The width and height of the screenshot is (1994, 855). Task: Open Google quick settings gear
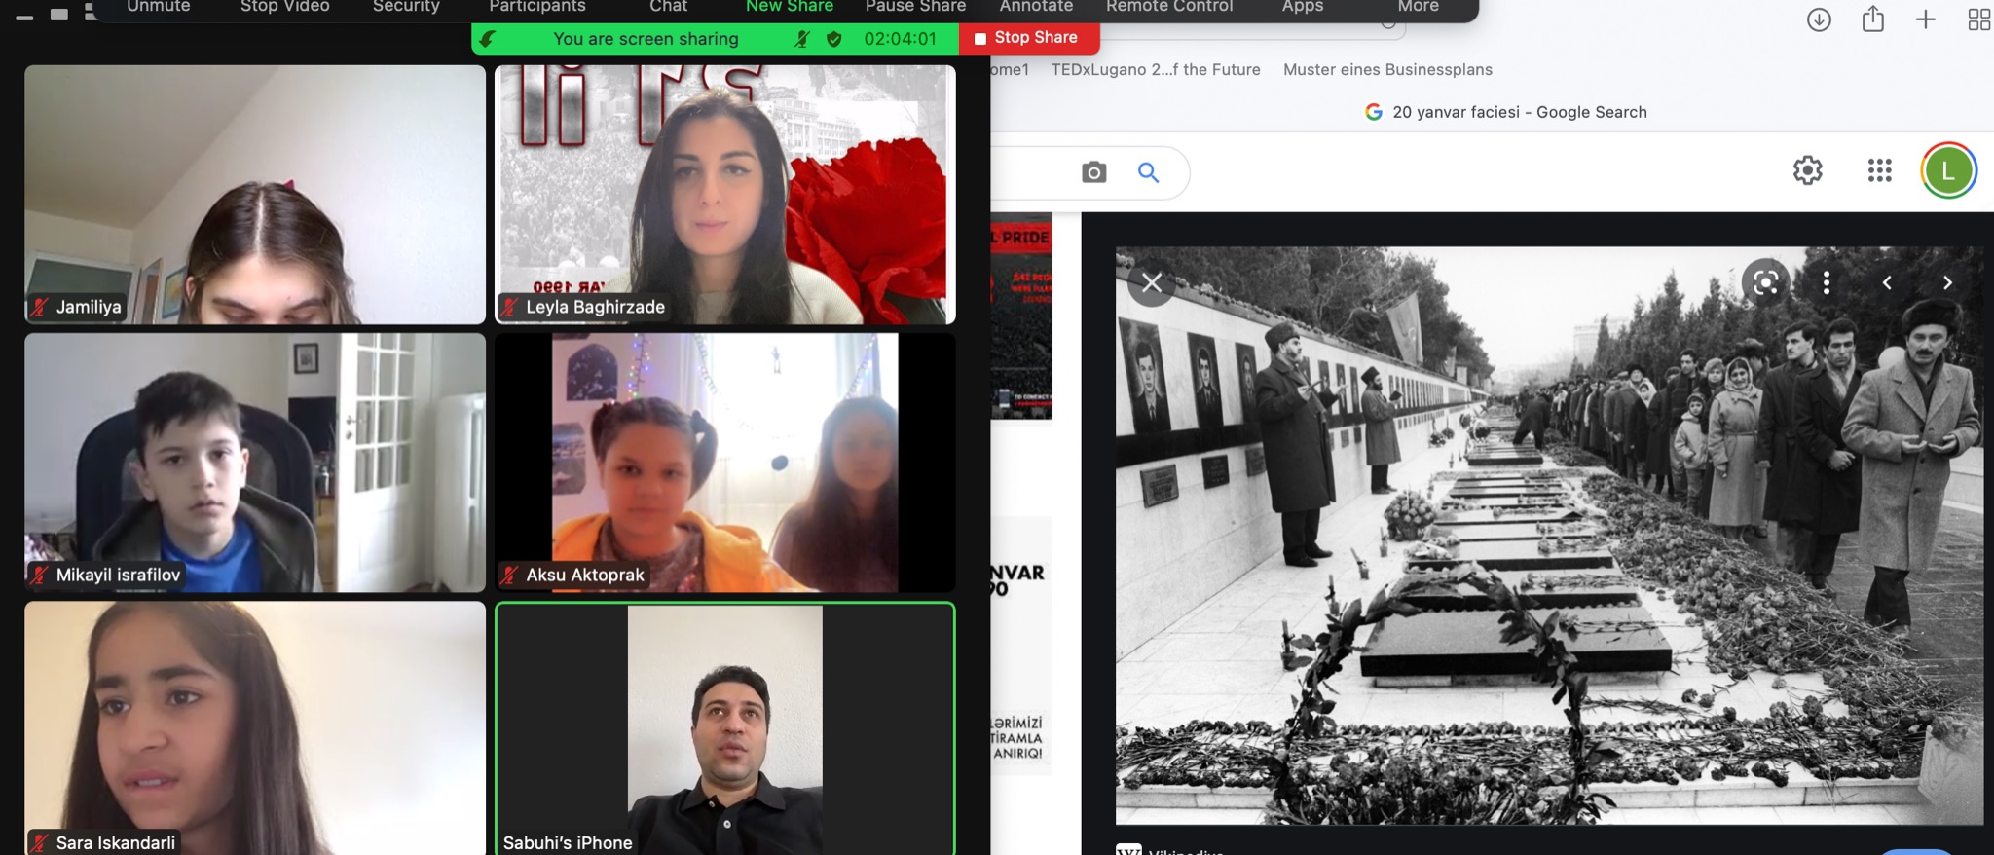(x=1807, y=170)
